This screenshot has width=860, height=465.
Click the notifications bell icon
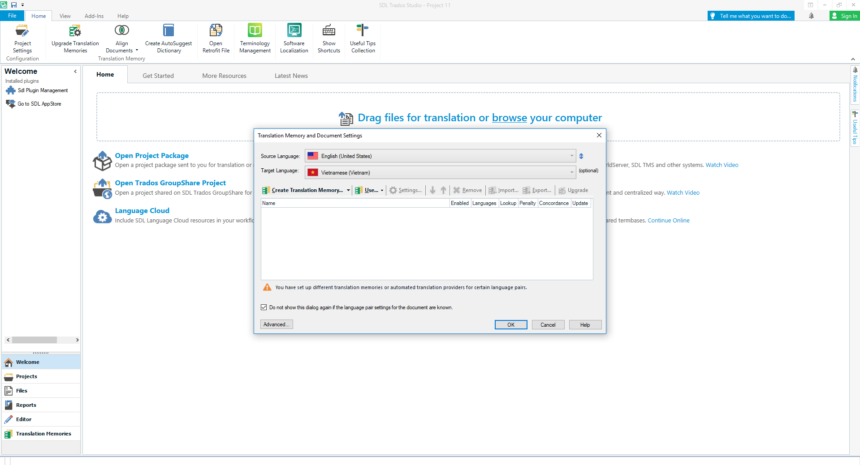(x=811, y=16)
